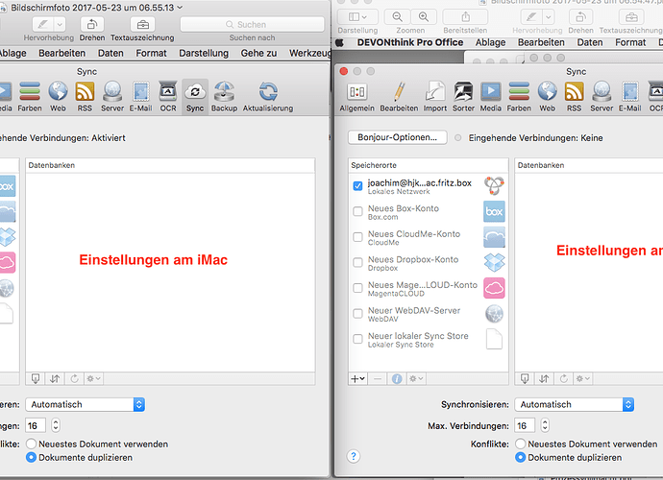
Task: Click remove (minus) button under Speicherorte list
Action: tap(378, 378)
